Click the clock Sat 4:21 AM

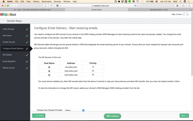pyautogui.click(x=166, y=2)
